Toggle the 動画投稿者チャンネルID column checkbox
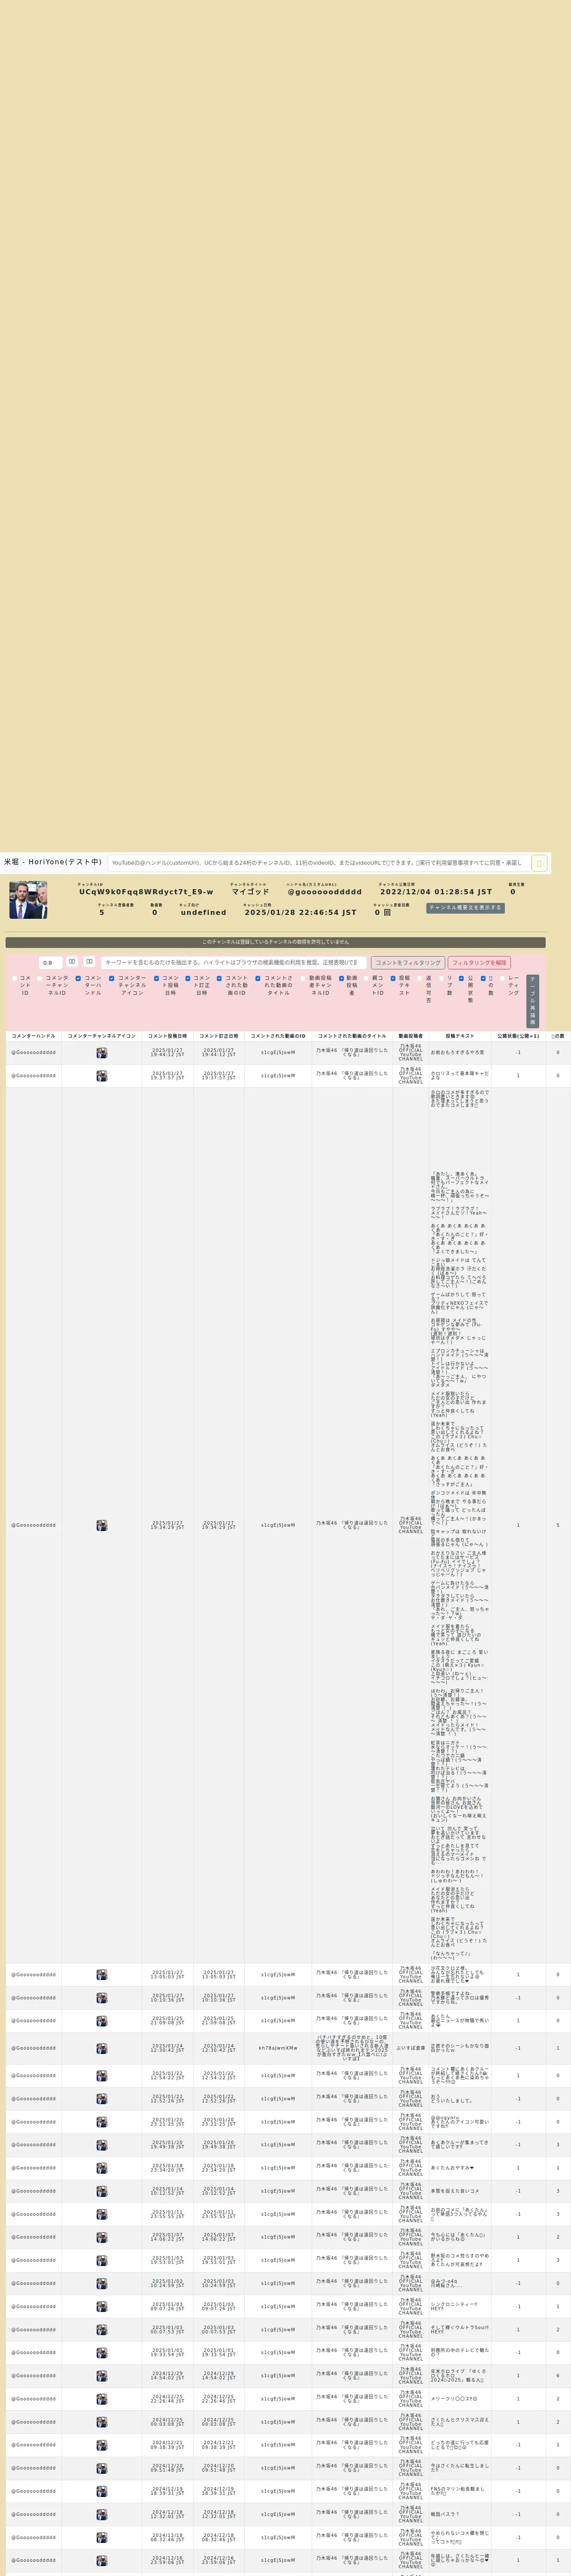Screen dimensions: 571x2576 (303, 979)
